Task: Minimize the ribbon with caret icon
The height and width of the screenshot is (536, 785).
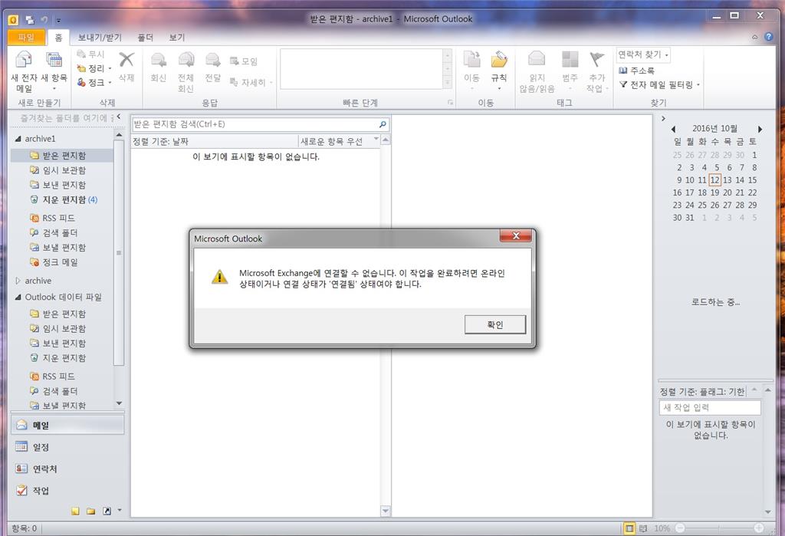Action: pos(754,37)
